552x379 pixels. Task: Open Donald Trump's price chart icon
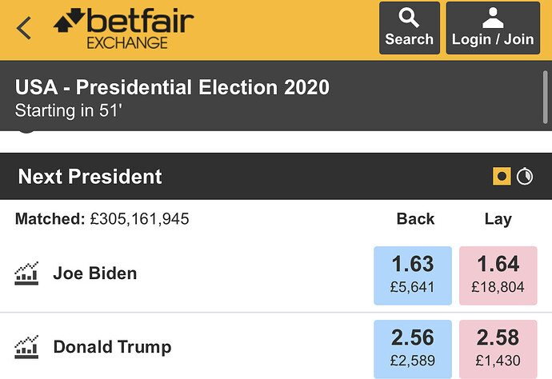click(27, 347)
